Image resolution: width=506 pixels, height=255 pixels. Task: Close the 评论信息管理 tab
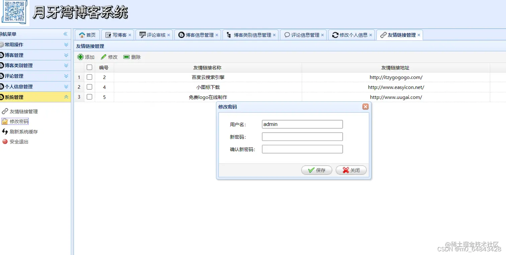(323, 35)
